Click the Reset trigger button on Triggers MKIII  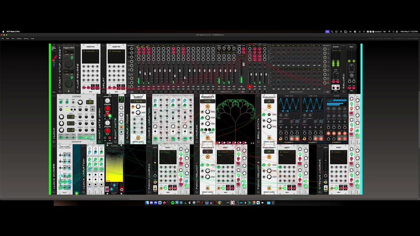pyautogui.click(x=69, y=83)
